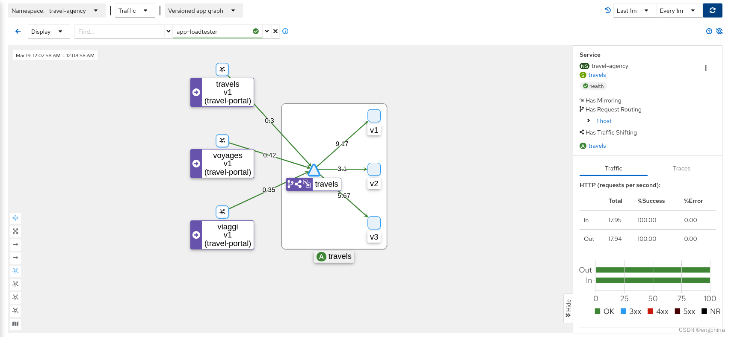Click the replay history clock icon
The width and height of the screenshot is (731, 337).
coord(607,11)
